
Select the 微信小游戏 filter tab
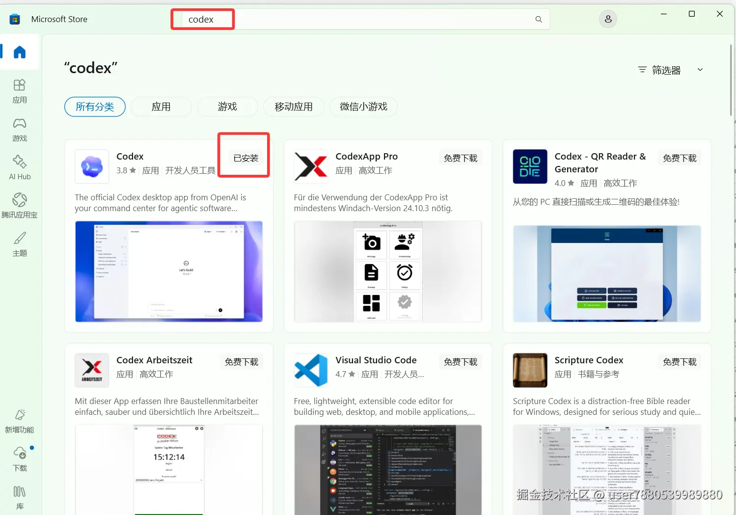point(364,107)
